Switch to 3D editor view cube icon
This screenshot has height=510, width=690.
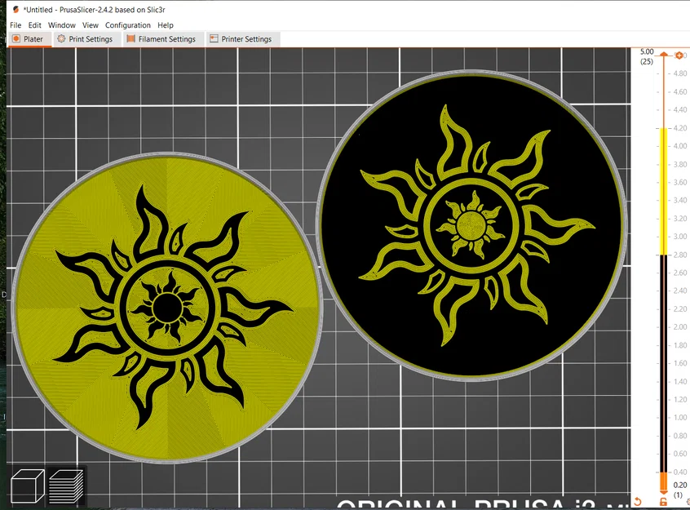(27, 486)
